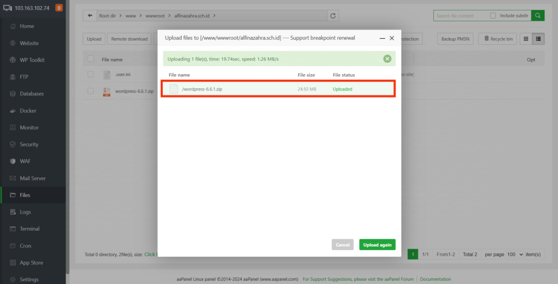Click the search file content field
The height and width of the screenshot is (284, 558).
pos(461,16)
